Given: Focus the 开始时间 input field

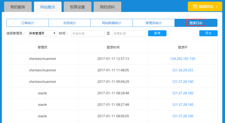Looking at the screenshot, I should click(x=88, y=33).
